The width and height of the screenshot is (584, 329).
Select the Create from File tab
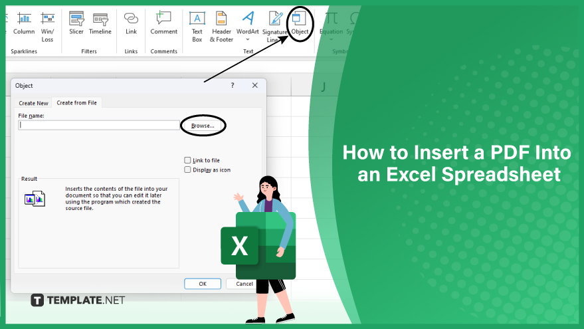pyautogui.click(x=76, y=102)
